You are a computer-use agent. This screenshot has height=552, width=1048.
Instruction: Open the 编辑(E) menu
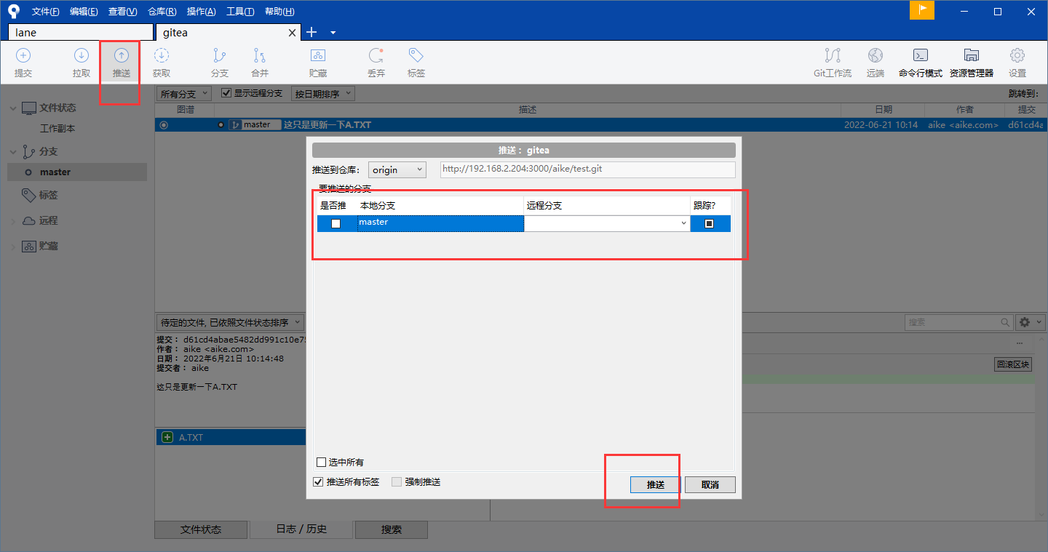point(84,12)
